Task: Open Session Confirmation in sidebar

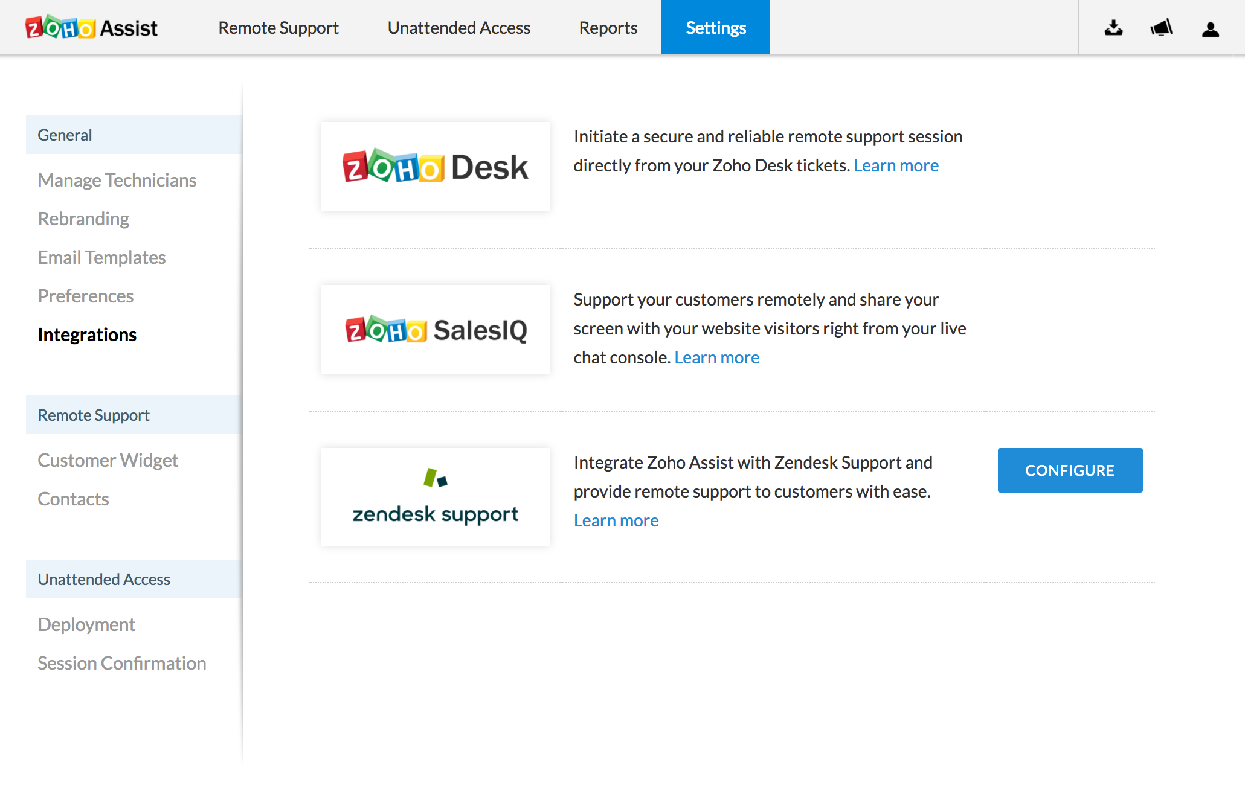Action: (121, 663)
